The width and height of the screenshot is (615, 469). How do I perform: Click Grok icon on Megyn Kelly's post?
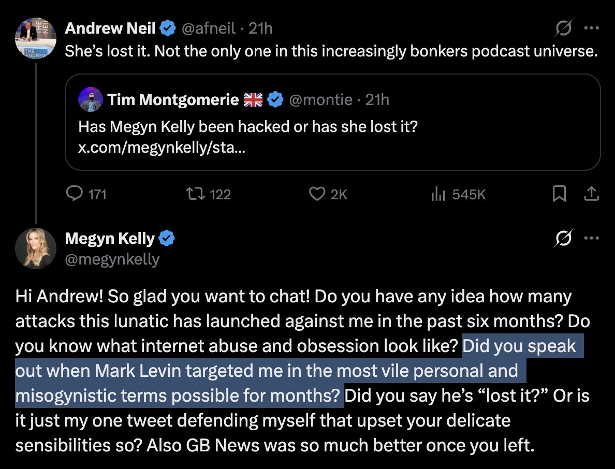pos(563,239)
